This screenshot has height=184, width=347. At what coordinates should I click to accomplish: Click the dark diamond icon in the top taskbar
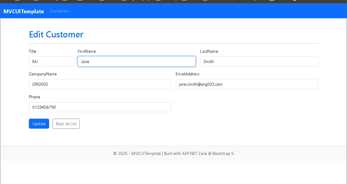tap(238, 1)
